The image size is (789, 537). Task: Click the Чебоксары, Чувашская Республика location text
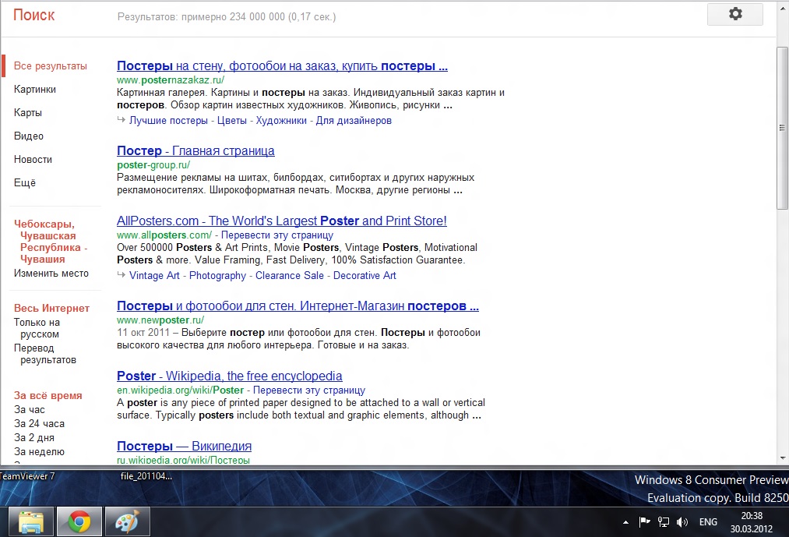pos(51,242)
